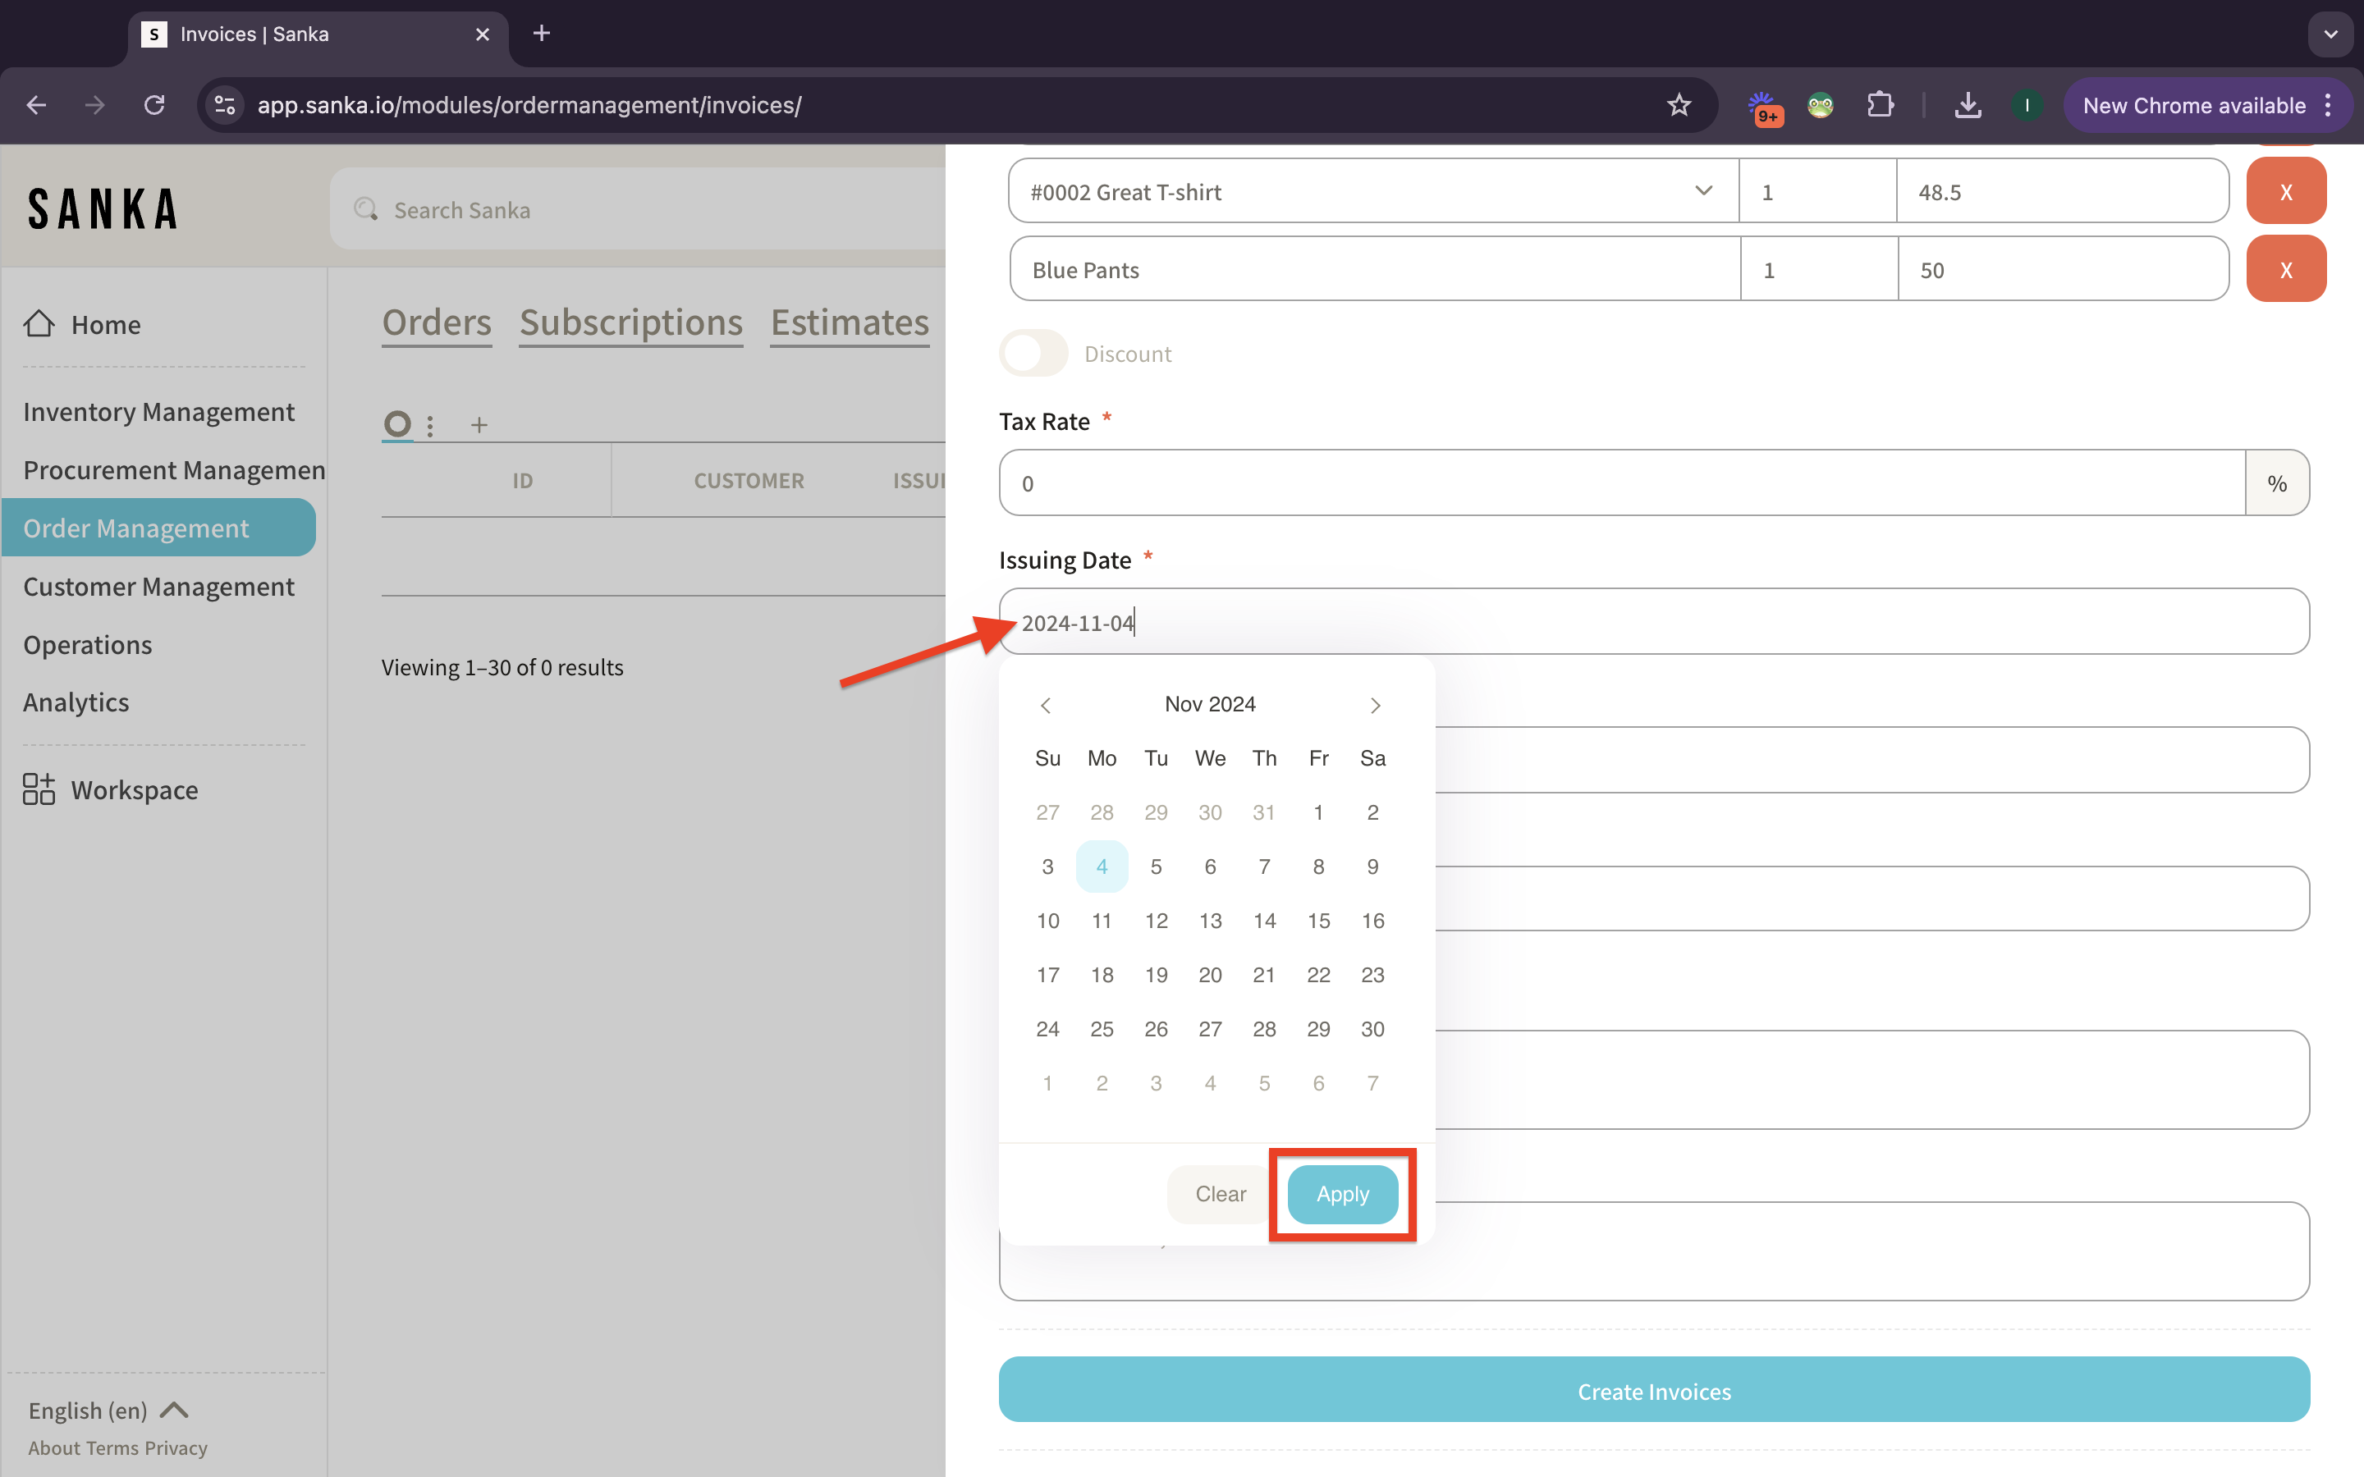Click the Sanka home logo icon

pos(100,209)
